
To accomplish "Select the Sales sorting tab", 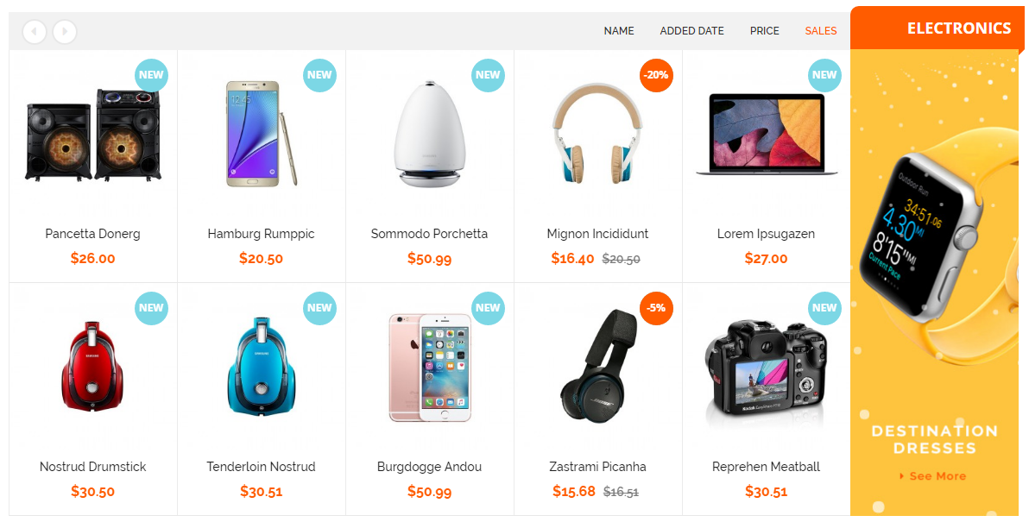I will click(821, 31).
